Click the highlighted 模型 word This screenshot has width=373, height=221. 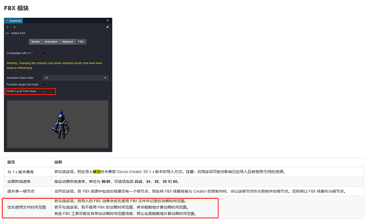click(x=97, y=172)
